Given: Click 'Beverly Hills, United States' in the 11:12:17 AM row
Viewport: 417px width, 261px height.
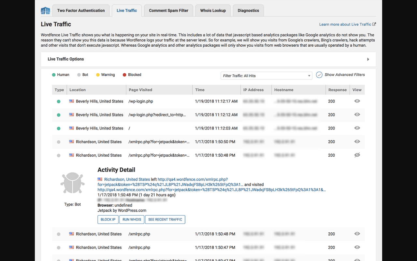Looking at the screenshot, I should click(x=100, y=101).
